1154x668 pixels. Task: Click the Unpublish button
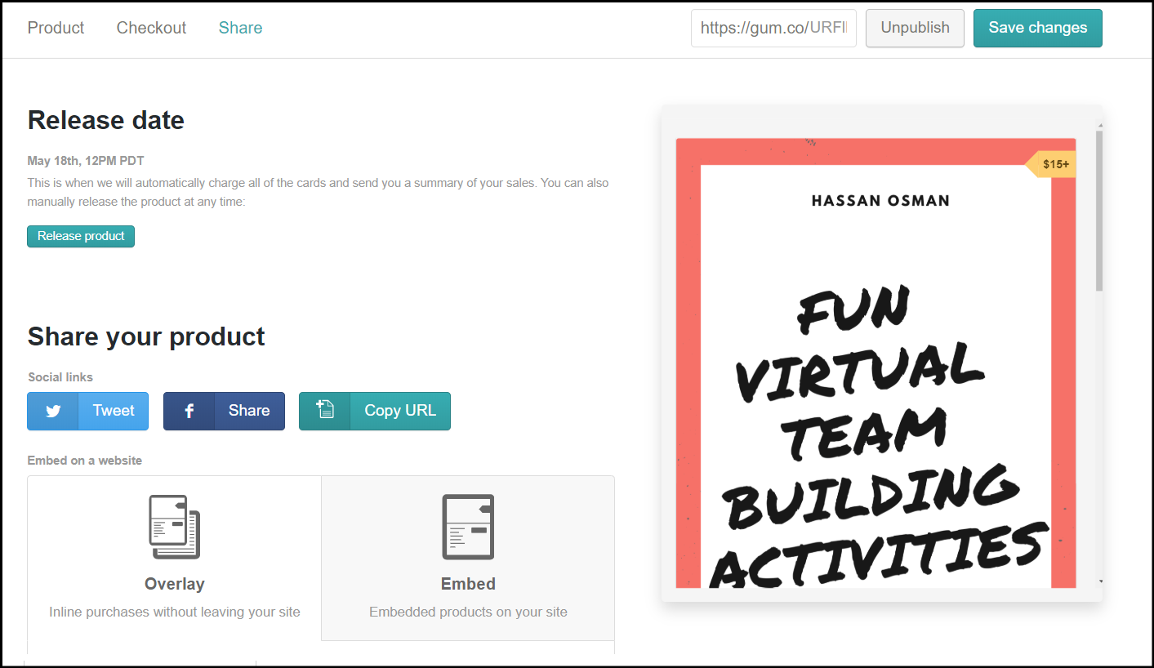(x=914, y=28)
